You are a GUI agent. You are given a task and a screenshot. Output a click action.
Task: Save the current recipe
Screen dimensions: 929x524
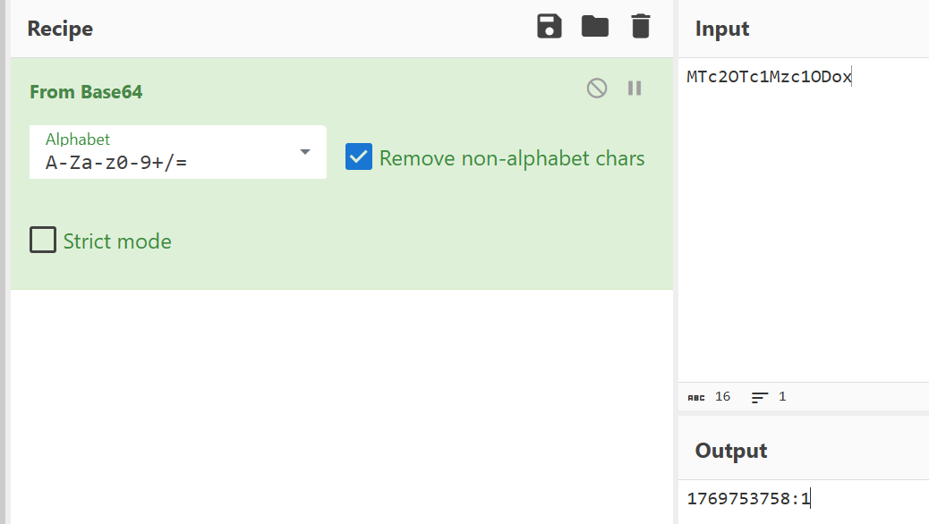[550, 27]
